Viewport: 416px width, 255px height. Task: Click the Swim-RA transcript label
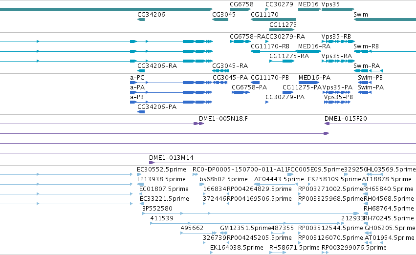(x=367, y=66)
